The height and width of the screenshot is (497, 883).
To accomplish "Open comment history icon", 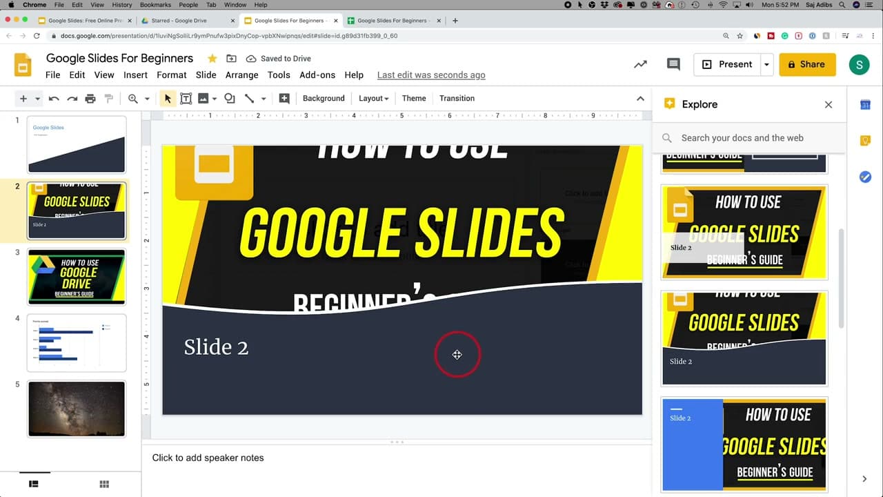I will point(673,64).
